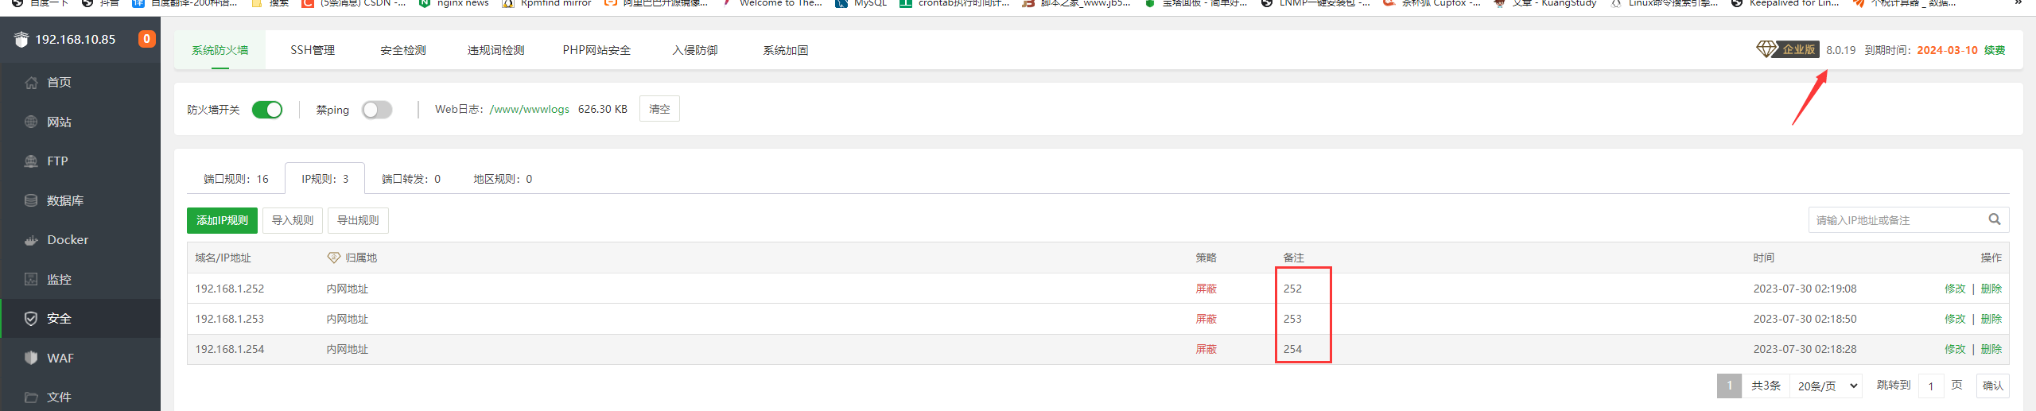Select the 192.168.1.254 IP address cell

tap(230, 349)
